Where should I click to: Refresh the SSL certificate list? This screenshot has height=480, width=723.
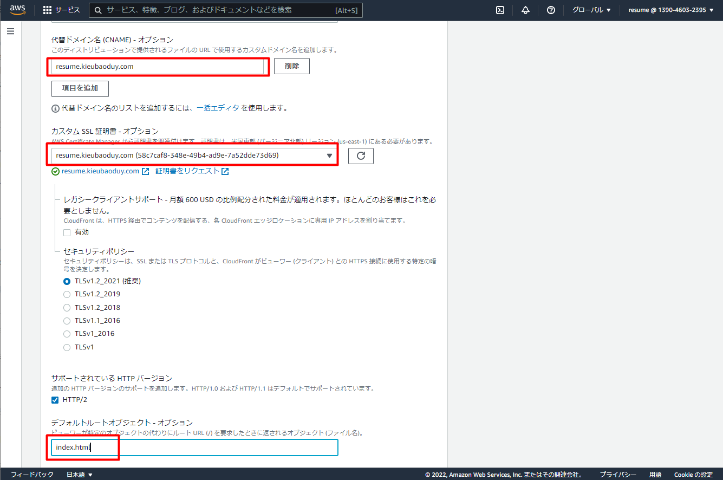coord(361,156)
